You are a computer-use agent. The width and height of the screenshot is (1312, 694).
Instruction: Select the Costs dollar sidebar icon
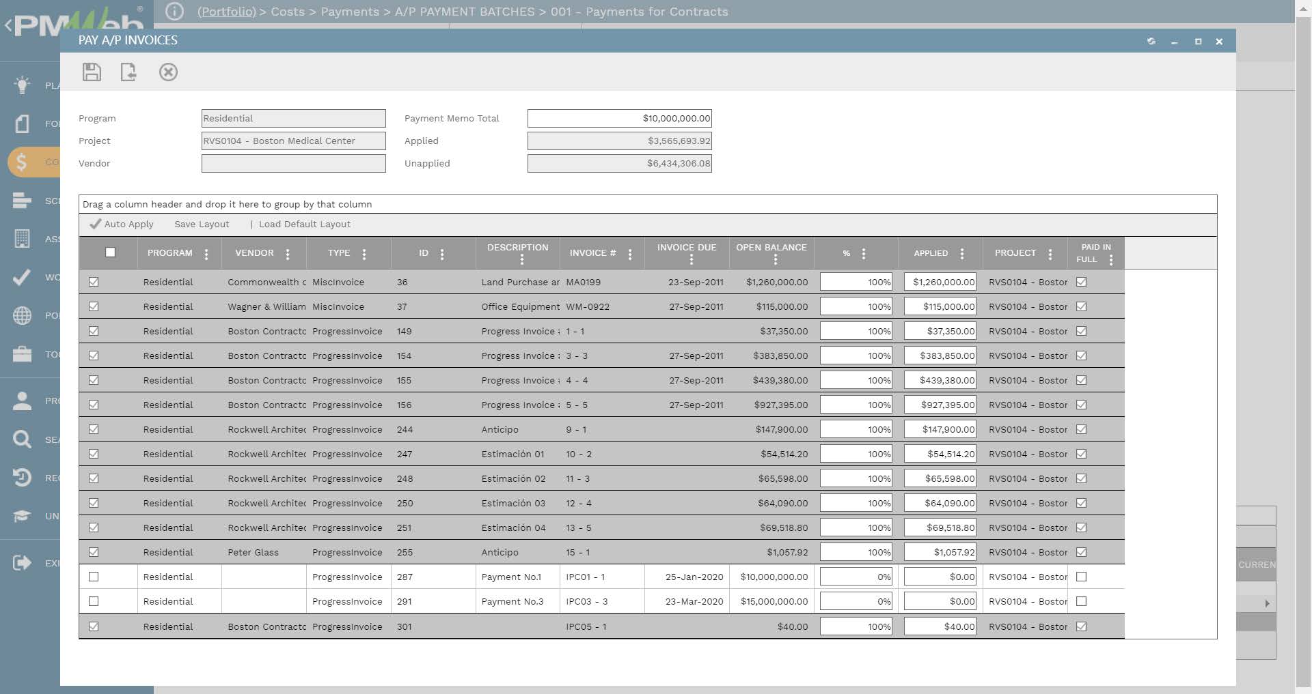point(22,162)
